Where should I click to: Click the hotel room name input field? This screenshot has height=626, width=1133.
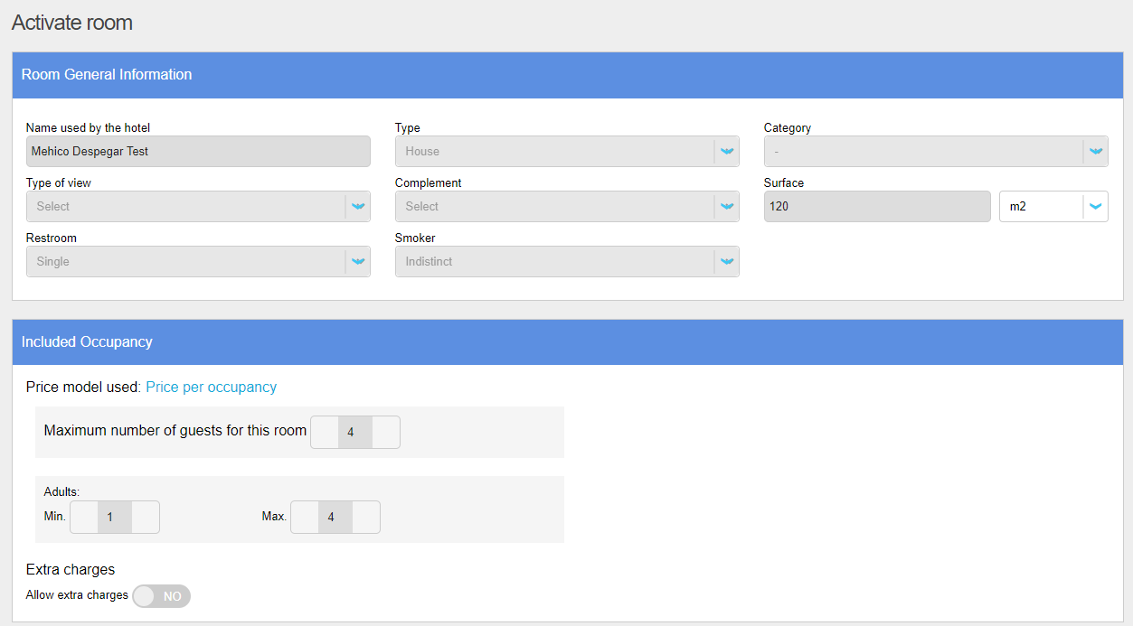point(198,152)
